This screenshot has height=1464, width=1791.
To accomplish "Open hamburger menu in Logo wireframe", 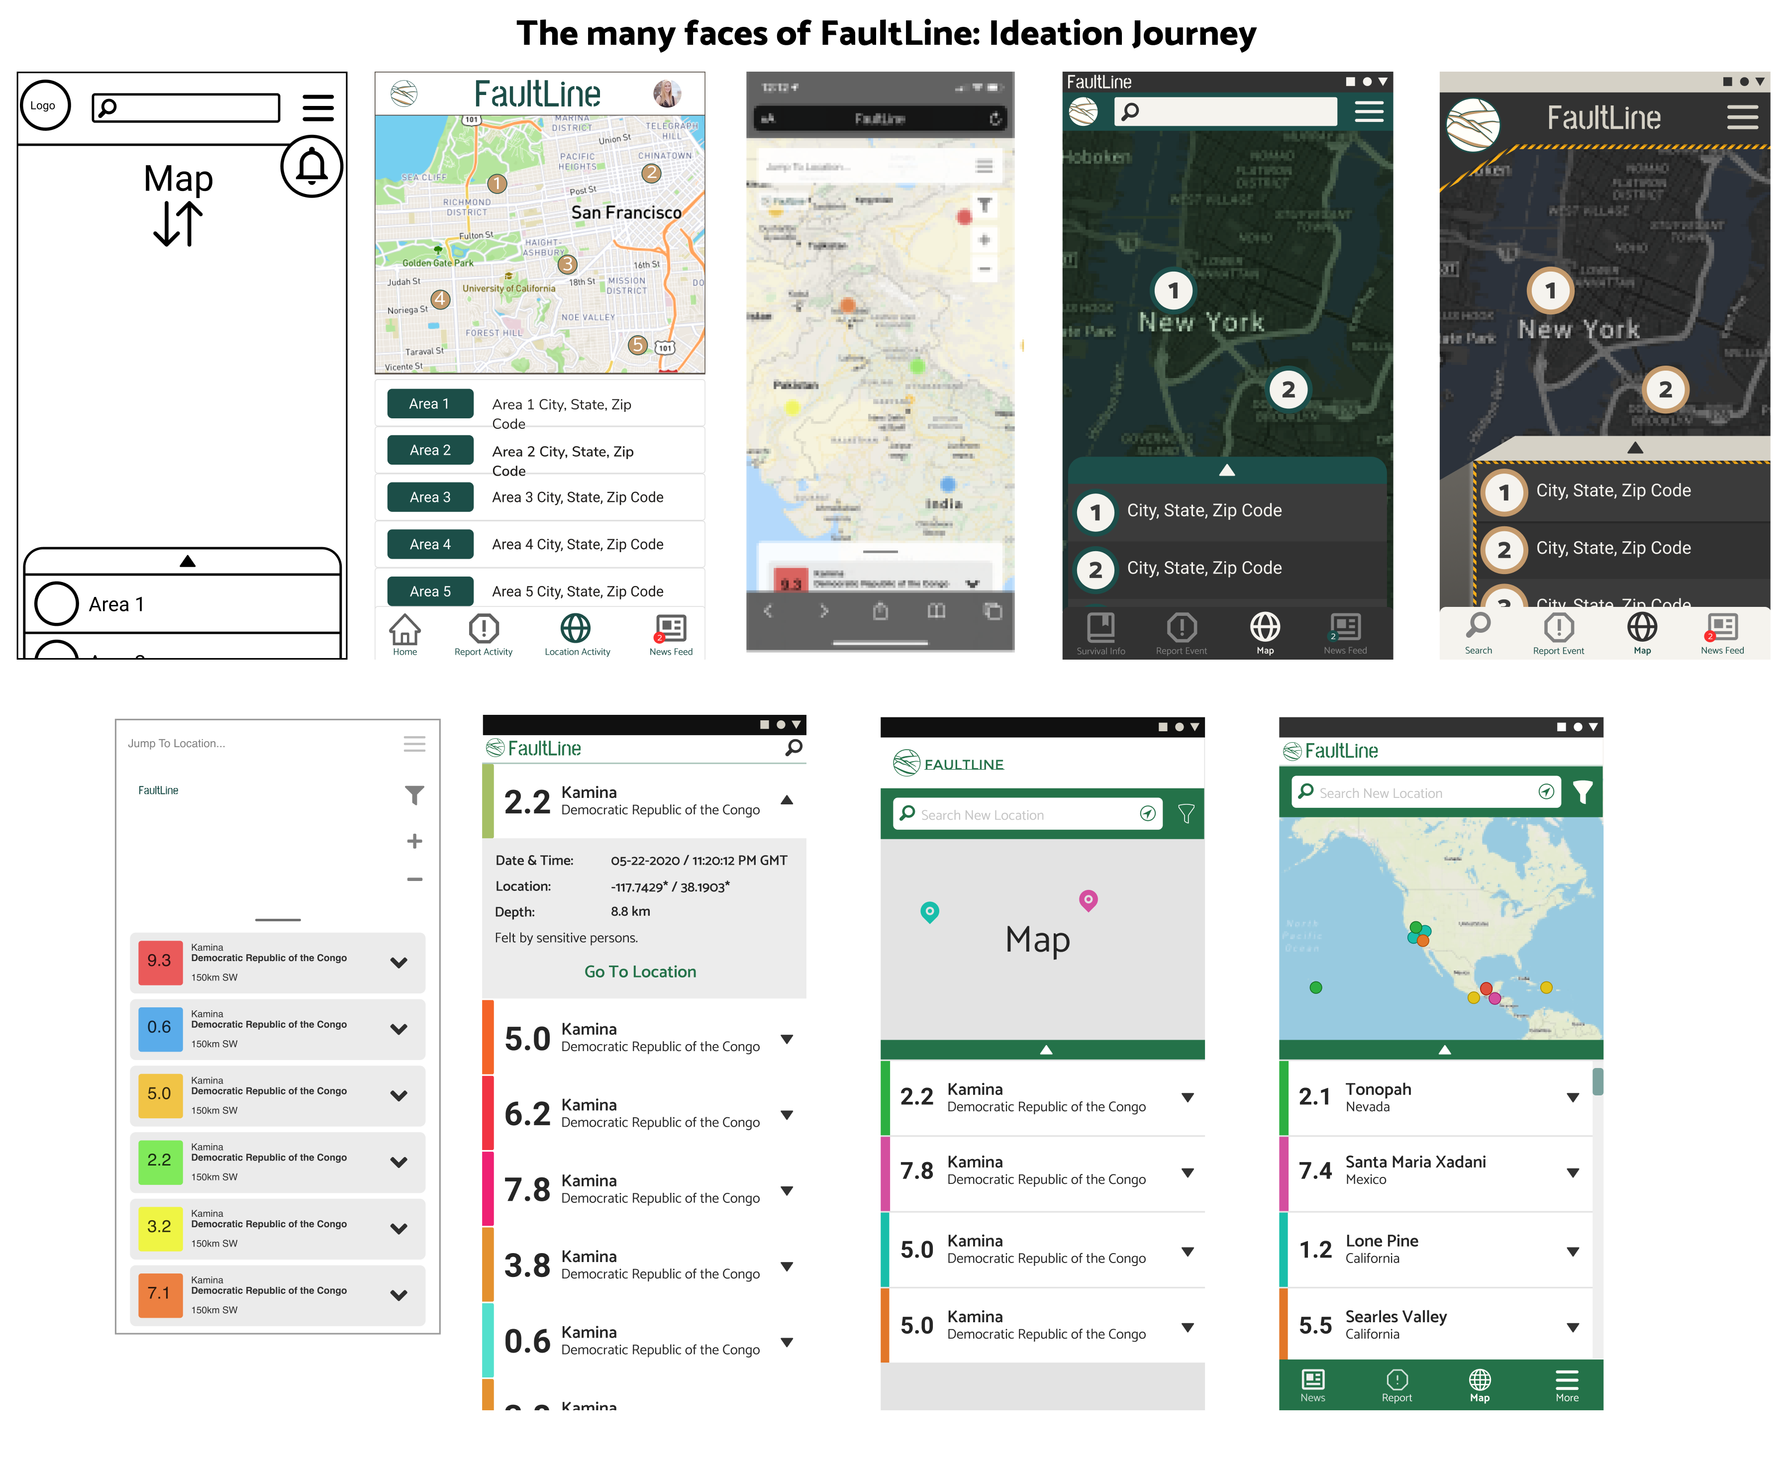I will pos(318,108).
